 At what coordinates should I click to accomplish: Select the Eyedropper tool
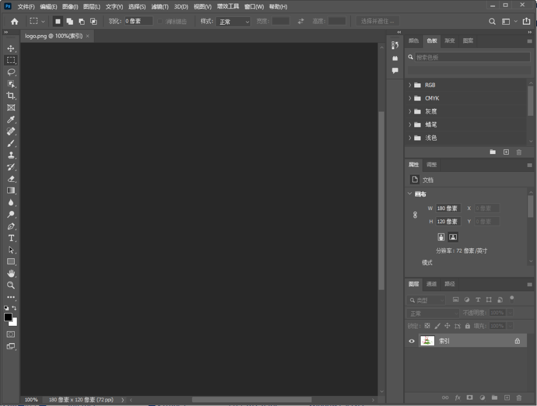pyautogui.click(x=10, y=119)
